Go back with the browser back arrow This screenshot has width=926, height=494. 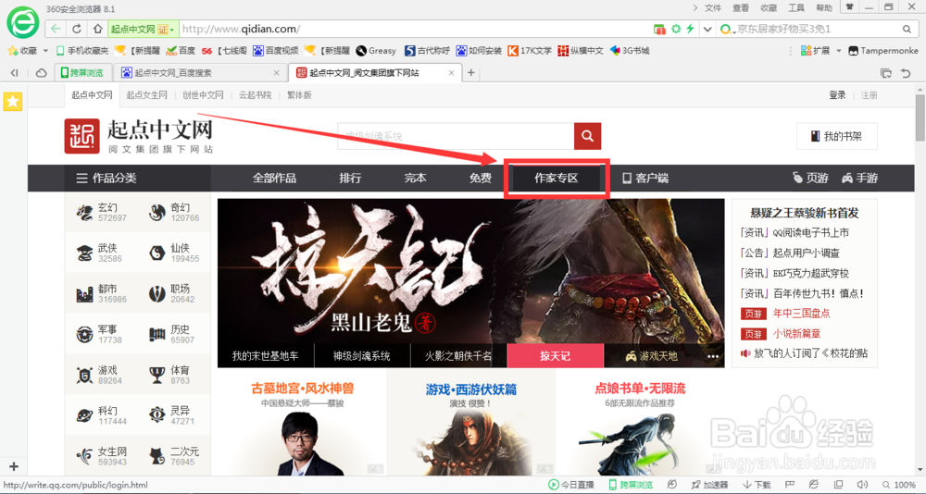(56, 29)
